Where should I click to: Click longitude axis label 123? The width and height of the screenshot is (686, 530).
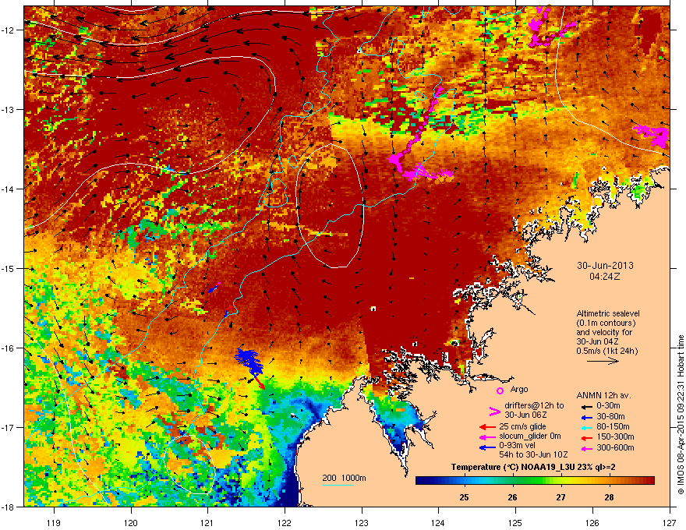click(362, 522)
